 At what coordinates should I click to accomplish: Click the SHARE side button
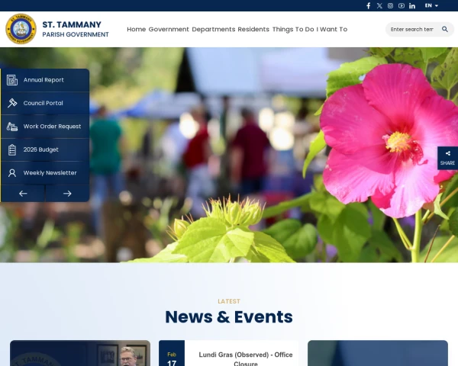point(447,158)
